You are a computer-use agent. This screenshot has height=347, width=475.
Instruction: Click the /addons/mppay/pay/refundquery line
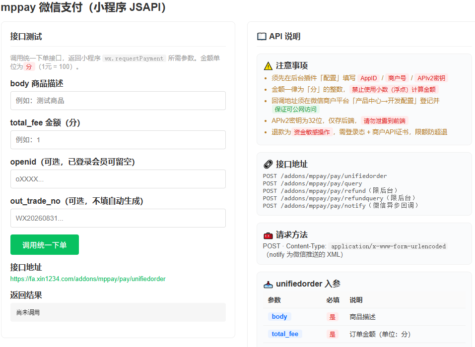click(x=339, y=198)
